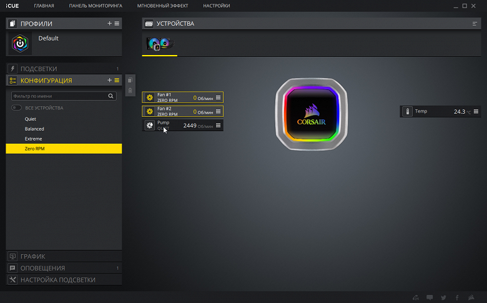Click the iCUE logo
The image size is (487, 303).
[x=12, y=6]
